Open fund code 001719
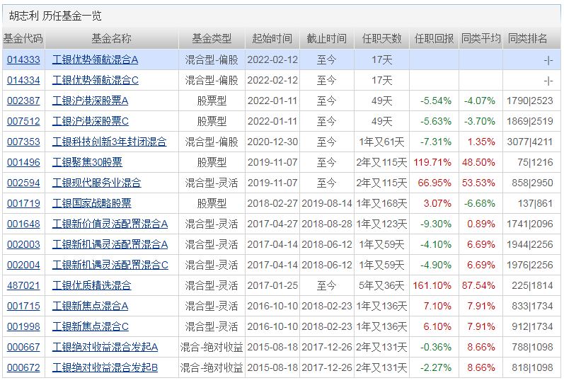 point(23,204)
